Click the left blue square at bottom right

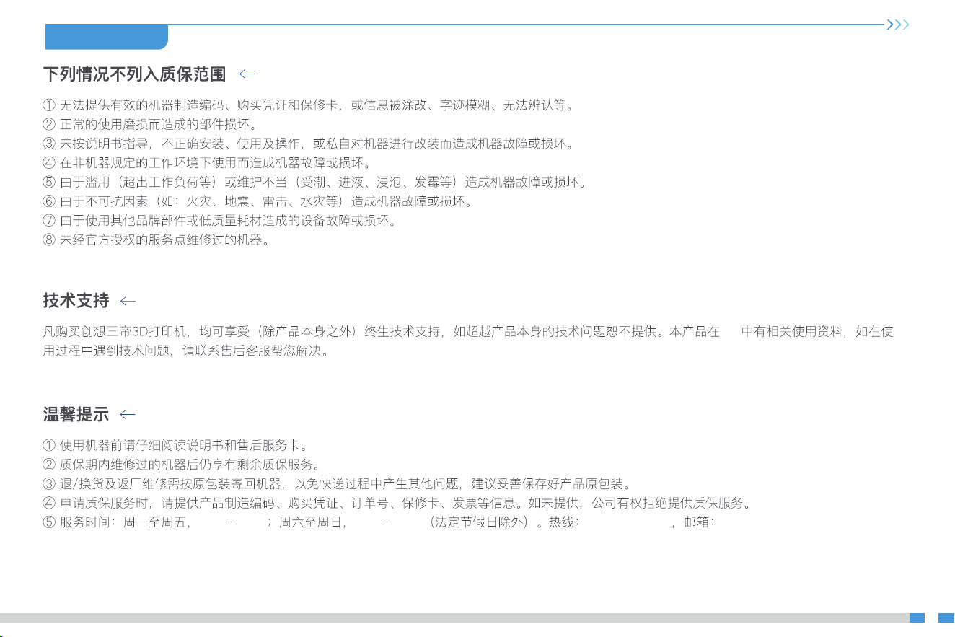coord(917,618)
